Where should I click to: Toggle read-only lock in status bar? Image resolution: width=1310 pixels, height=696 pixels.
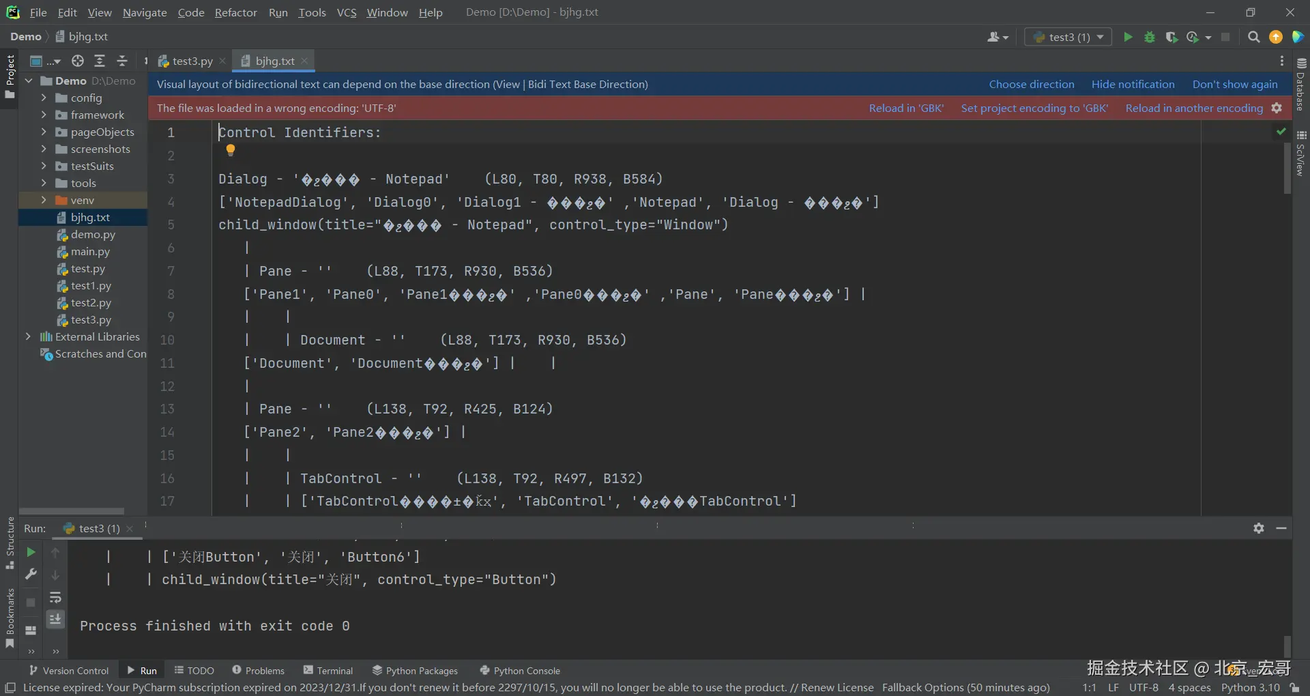click(x=1294, y=688)
